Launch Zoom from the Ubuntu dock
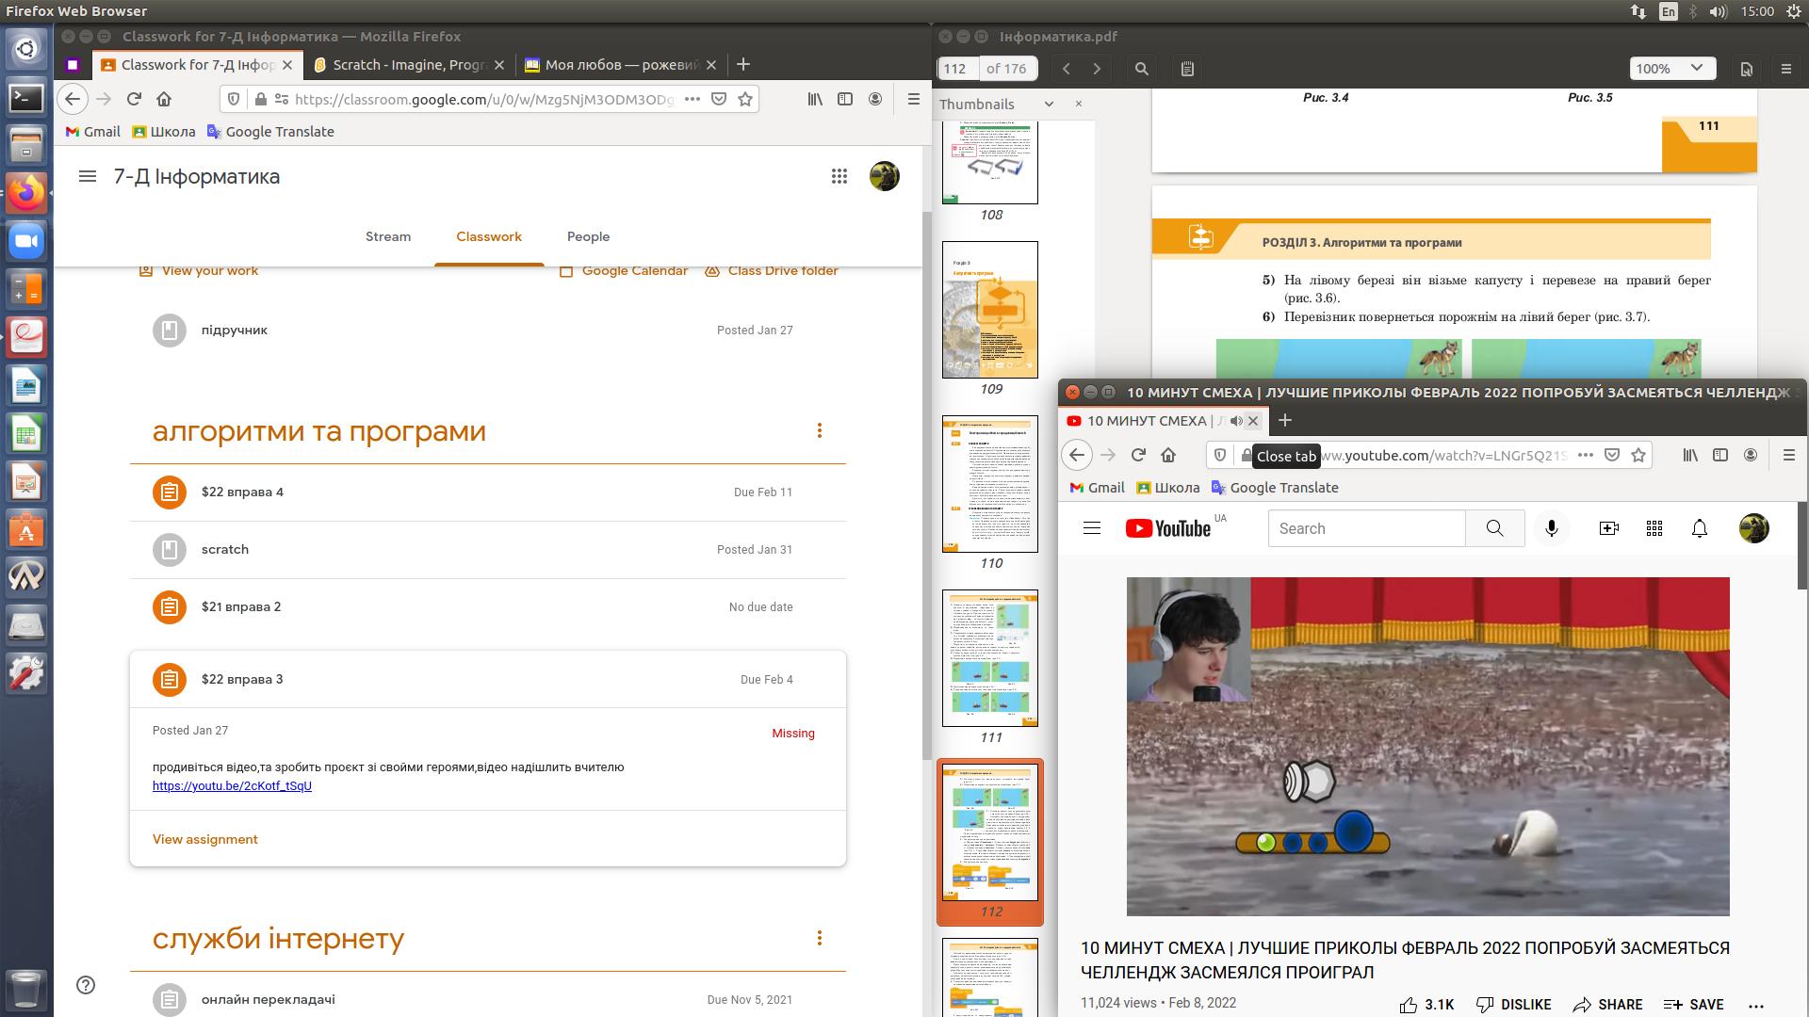Image resolution: width=1809 pixels, height=1017 pixels. coord(26,241)
